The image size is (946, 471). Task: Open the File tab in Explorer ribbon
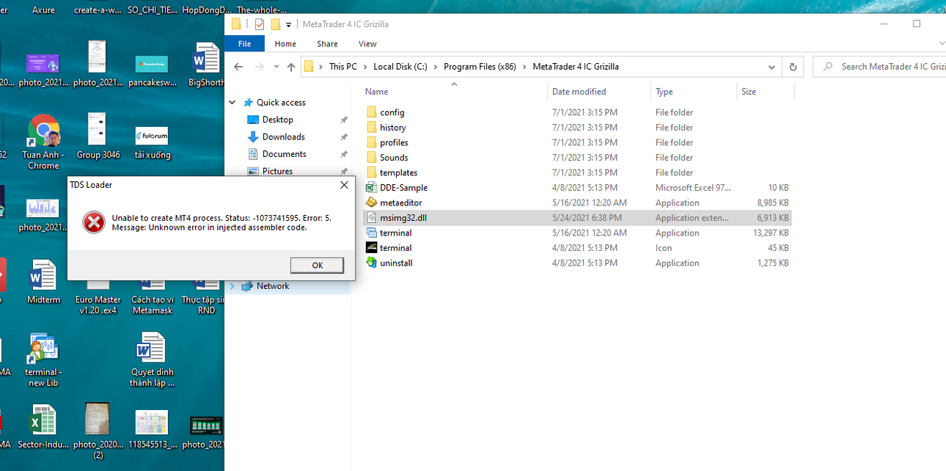(x=244, y=44)
